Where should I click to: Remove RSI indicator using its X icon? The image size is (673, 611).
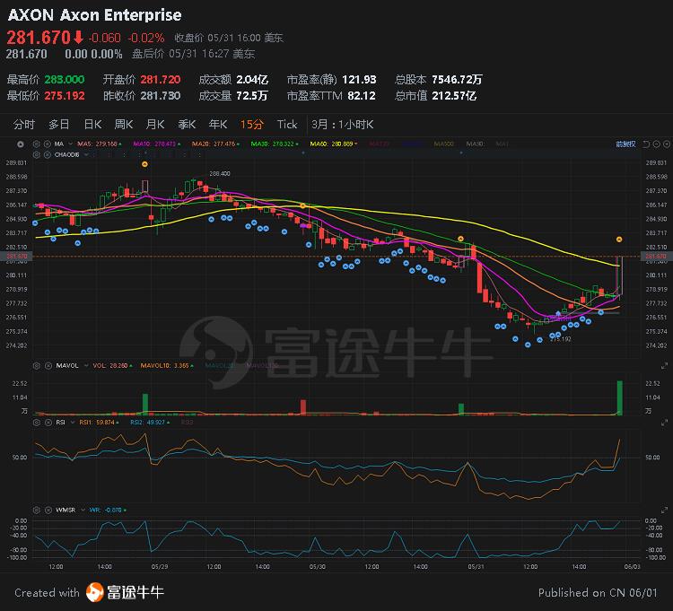[48, 423]
